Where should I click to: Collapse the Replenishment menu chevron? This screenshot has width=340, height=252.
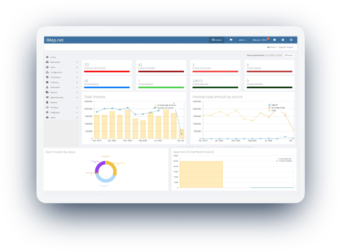coord(77,97)
